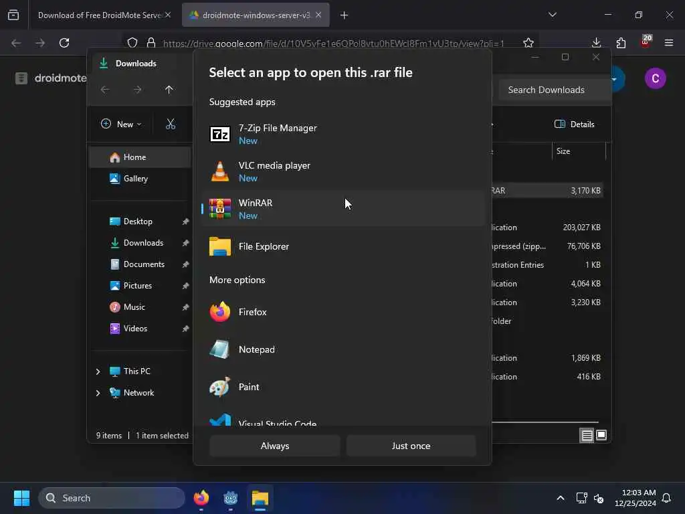
Task: Go up one folder level in Explorer
Action: coord(169,90)
